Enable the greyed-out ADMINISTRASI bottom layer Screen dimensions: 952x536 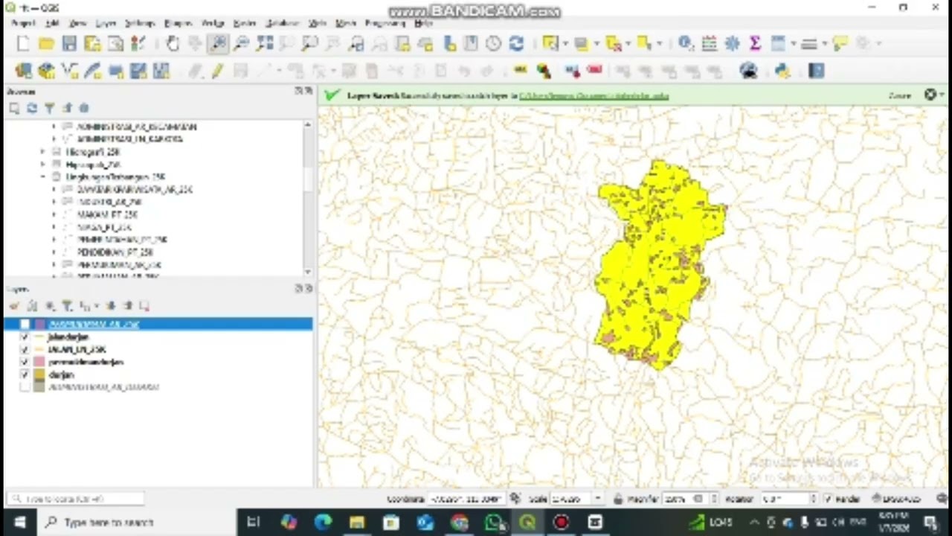click(x=25, y=387)
